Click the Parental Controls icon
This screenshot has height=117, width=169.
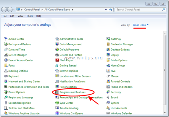tap(108, 81)
